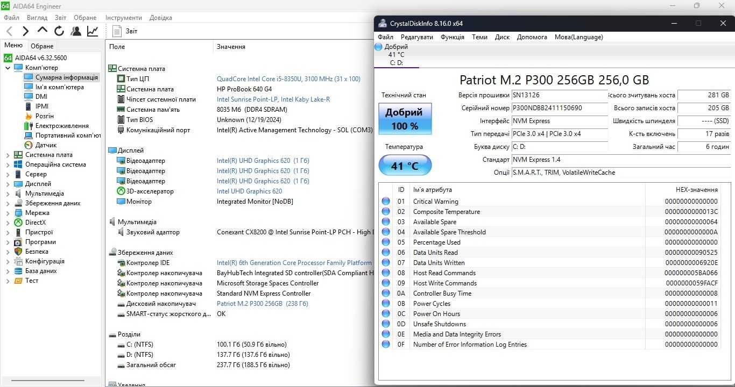Click the AIDA64 Forward arrow toolbar icon
Image resolution: width=735 pixels, height=387 pixels.
26,31
